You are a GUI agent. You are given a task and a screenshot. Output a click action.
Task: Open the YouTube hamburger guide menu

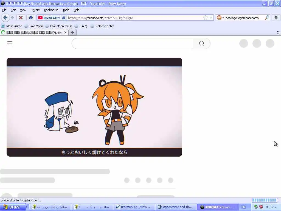coord(10,43)
